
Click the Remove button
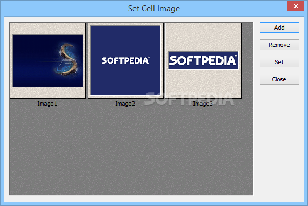coord(279,45)
